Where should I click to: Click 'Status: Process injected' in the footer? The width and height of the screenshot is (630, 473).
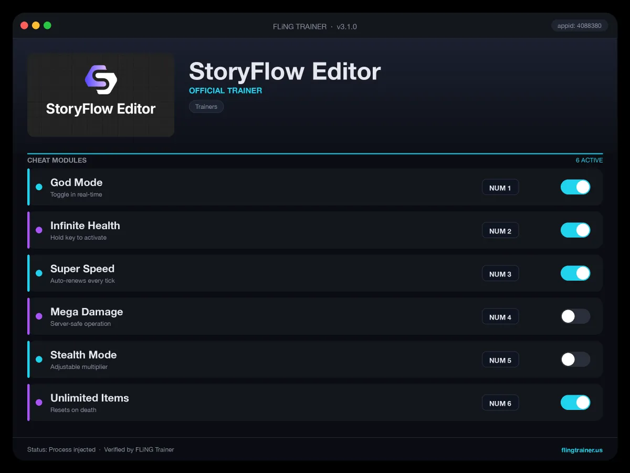click(x=61, y=450)
